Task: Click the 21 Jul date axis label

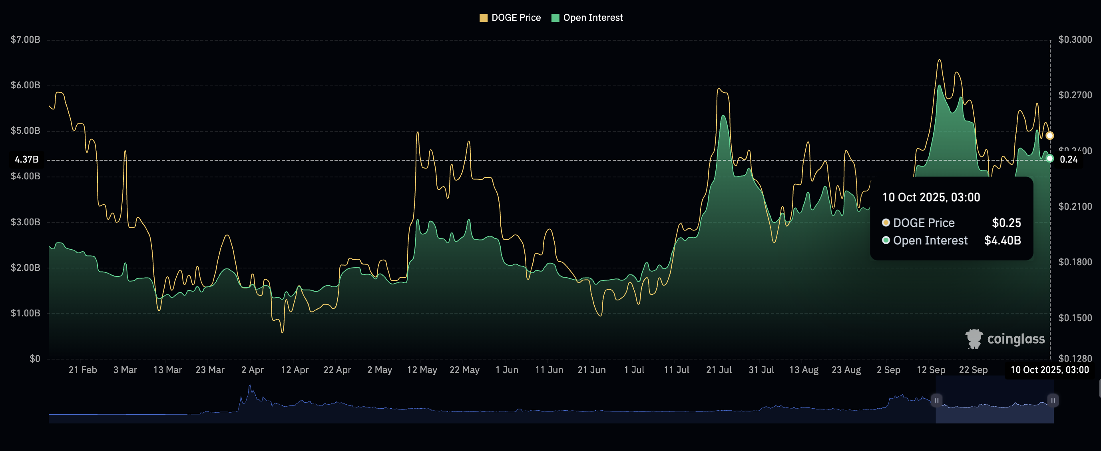Action: tap(719, 370)
